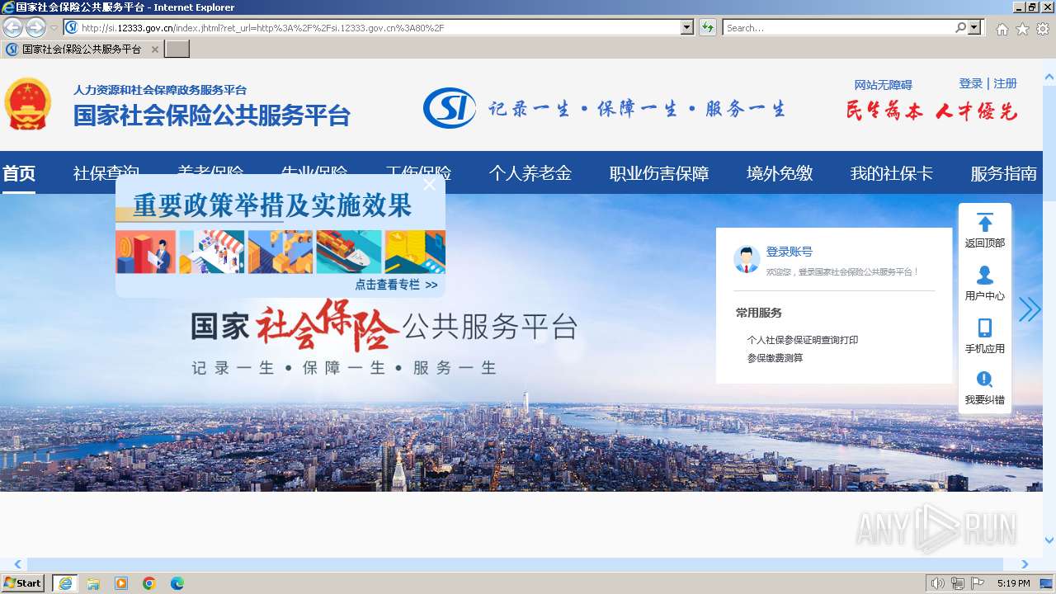
Task: Click the 登录 link in header
Action: (971, 83)
